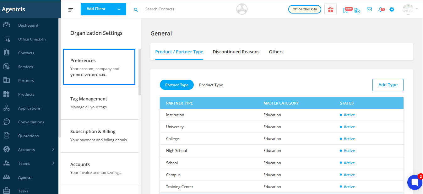Image resolution: width=423 pixels, height=194 pixels.
Task: Switch to Others tab
Action: pyautogui.click(x=276, y=52)
